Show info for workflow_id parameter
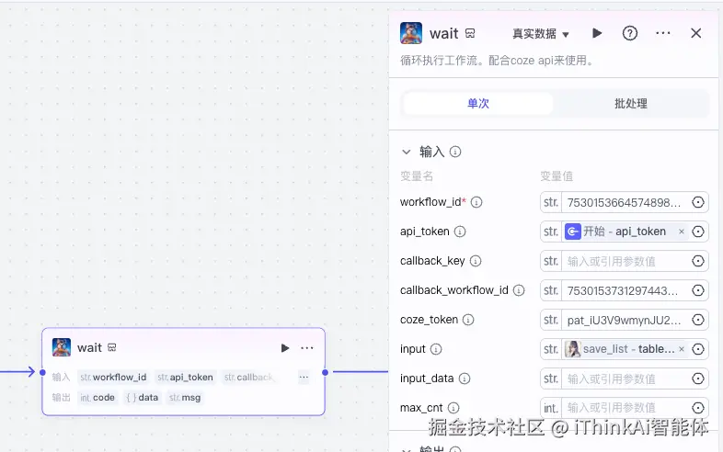Screen dimensions: 723x452 tap(476, 202)
